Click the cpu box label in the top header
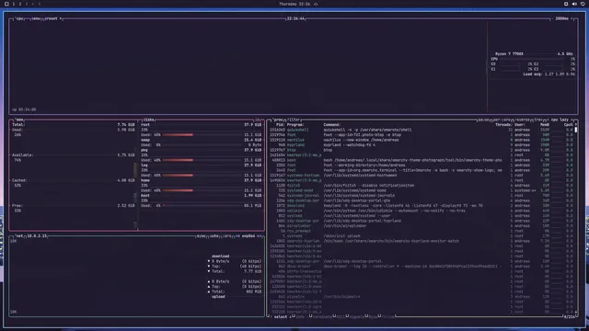 pyautogui.click(x=19, y=18)
